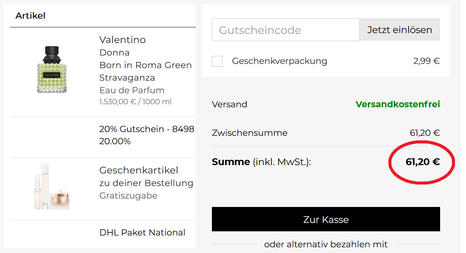Click the Geschenkverpackung label text
This screenshot has height=253, width=466.
279,61
